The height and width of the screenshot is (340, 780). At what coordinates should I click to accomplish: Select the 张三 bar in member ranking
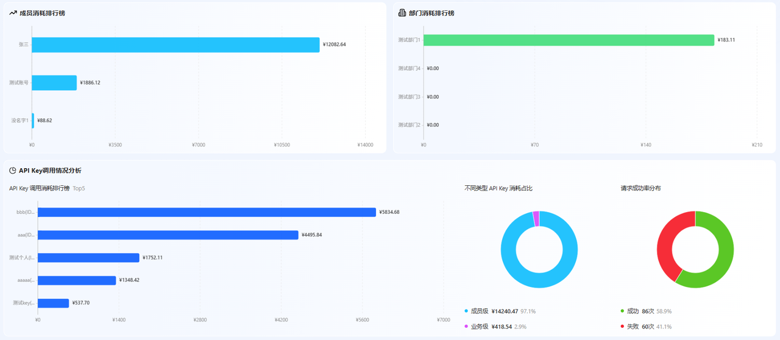175,44
